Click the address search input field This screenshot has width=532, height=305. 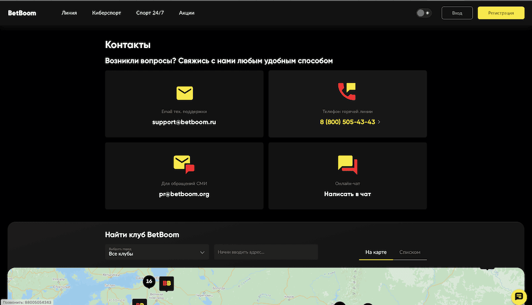pos(265,252)
